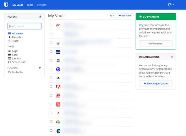Open the My Vault tab

18,5
